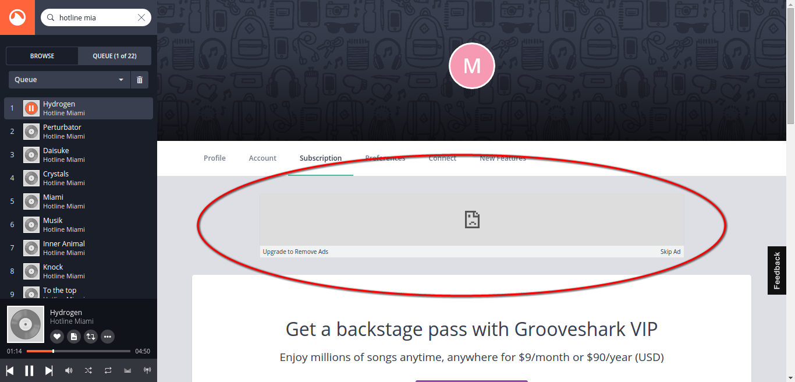Screen dimensions: 795x382
Task: Click the Skip Ad link
Action: pyautogui.click(x=670, y=252)
